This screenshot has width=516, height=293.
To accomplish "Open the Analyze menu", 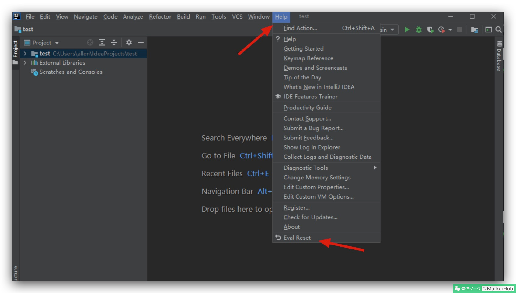I will pyautogui.click(x=133, y=17).
